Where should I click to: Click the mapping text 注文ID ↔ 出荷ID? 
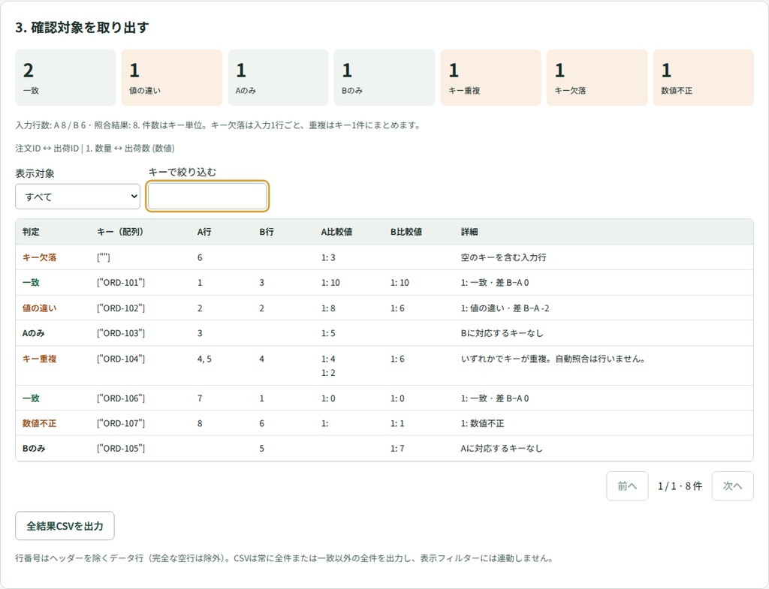pos(47,149)
